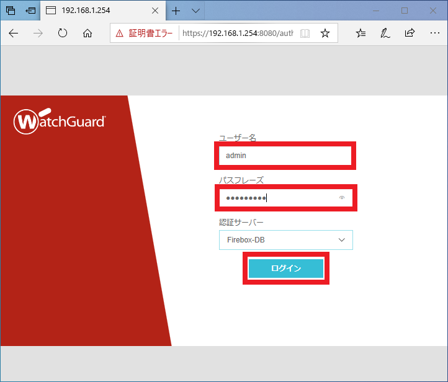
Task: Go back to previous page
Action: 13,33
